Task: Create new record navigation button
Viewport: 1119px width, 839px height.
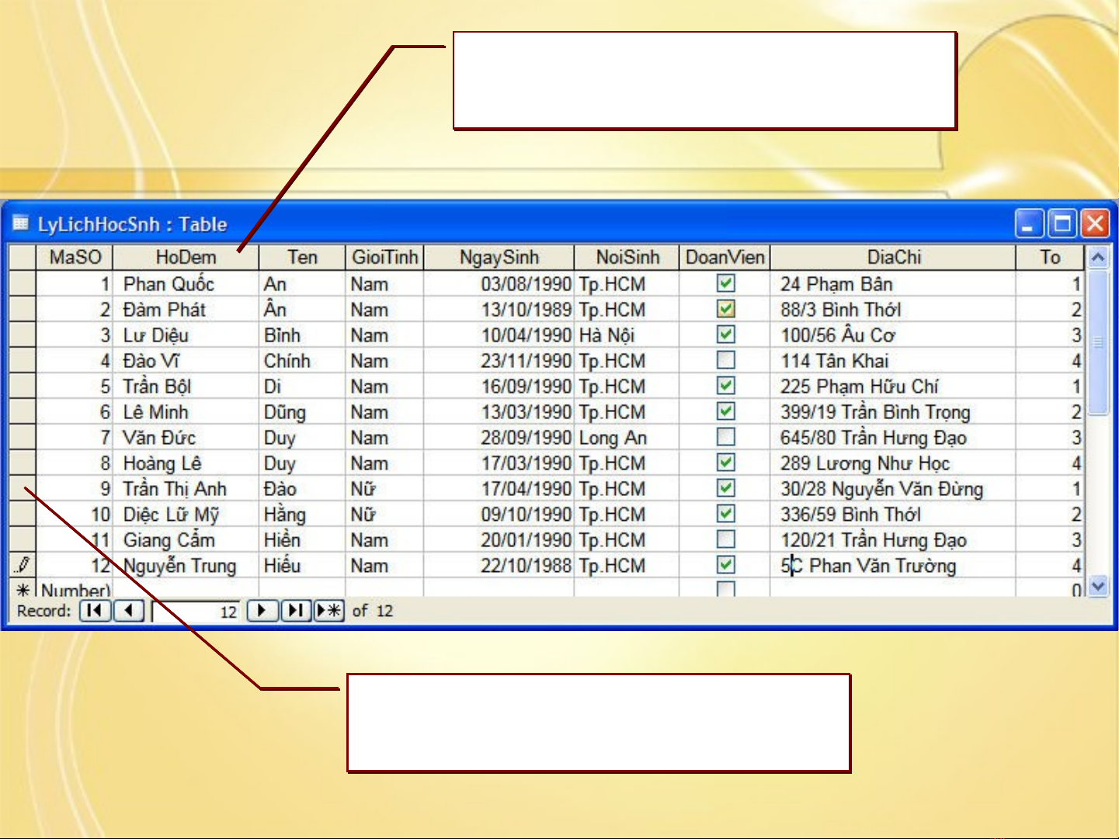Action: [x=329, y=611]
